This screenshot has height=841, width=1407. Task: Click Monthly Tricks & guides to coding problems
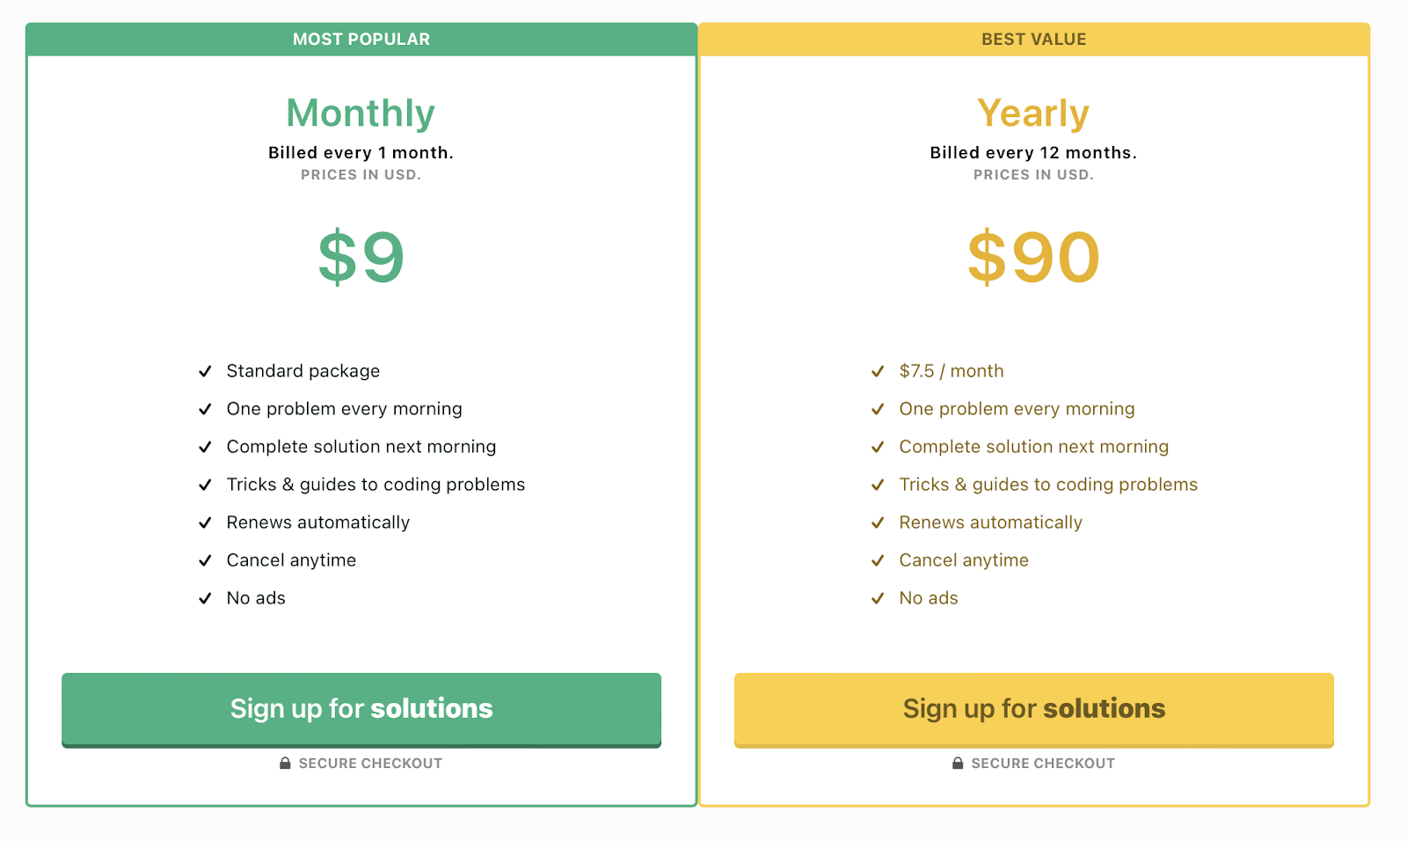(375, 485)
